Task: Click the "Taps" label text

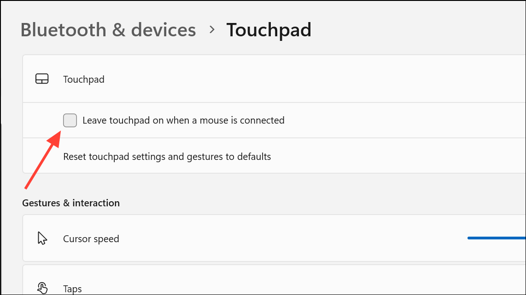Action: point(72,288)
